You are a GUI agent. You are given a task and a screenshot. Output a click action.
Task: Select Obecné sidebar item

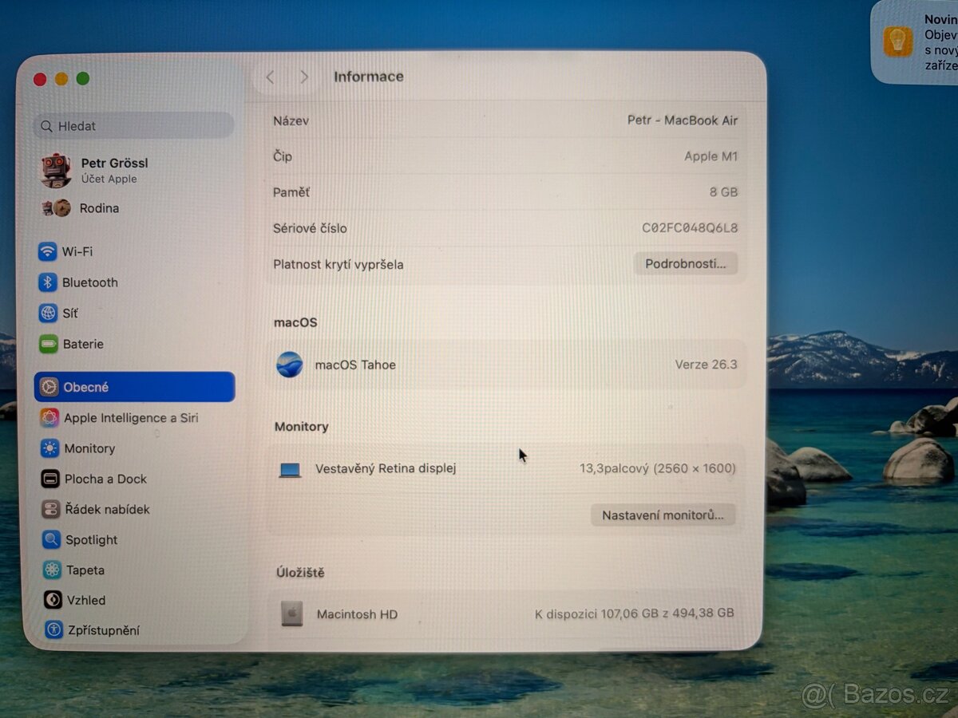(135, 387)
